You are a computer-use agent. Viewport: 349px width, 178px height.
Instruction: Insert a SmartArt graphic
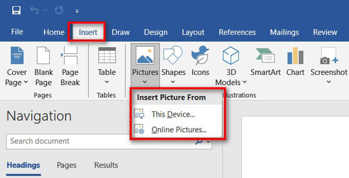pos(265,61)
